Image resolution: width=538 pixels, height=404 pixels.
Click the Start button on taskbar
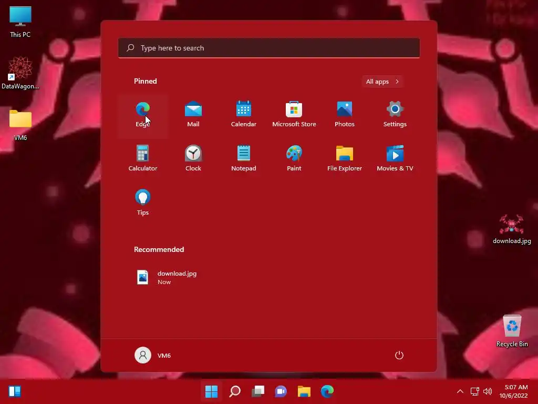click(211, 391)
